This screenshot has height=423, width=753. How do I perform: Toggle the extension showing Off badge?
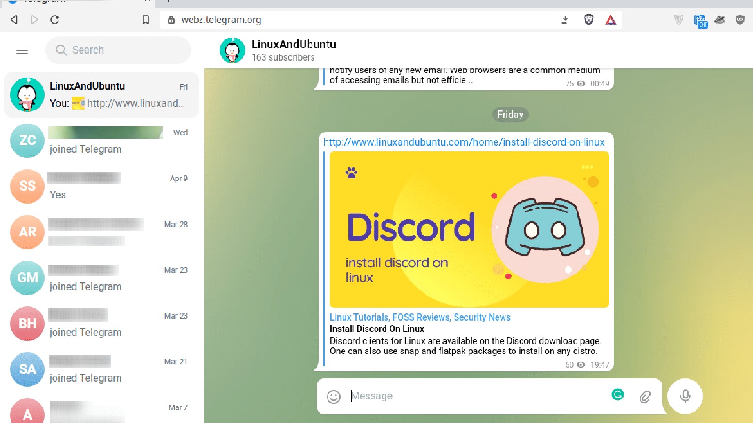tap(700, 21)
